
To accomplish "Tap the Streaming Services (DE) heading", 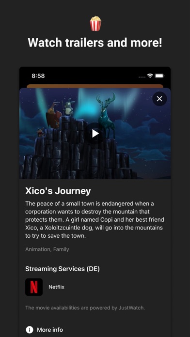I will tap(63, 269).
